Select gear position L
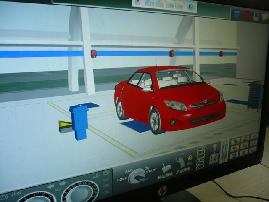269x202 pixels. [x=200, y=167]
